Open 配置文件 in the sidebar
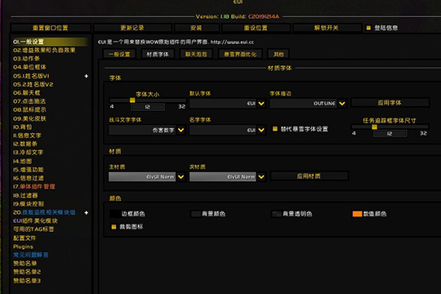The image size is (441, 294). [x=24, y=238]
